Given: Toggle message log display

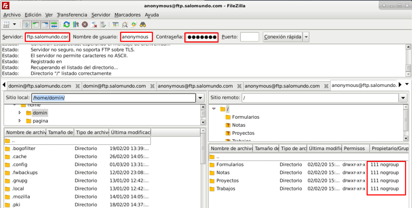Looking at the screenshot, I should [x=27, y=25].
